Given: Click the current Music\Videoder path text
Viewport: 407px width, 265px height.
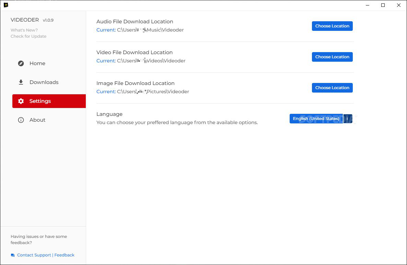Looking at the screenshot, I should pyautogui.click(x=150, y=30).
